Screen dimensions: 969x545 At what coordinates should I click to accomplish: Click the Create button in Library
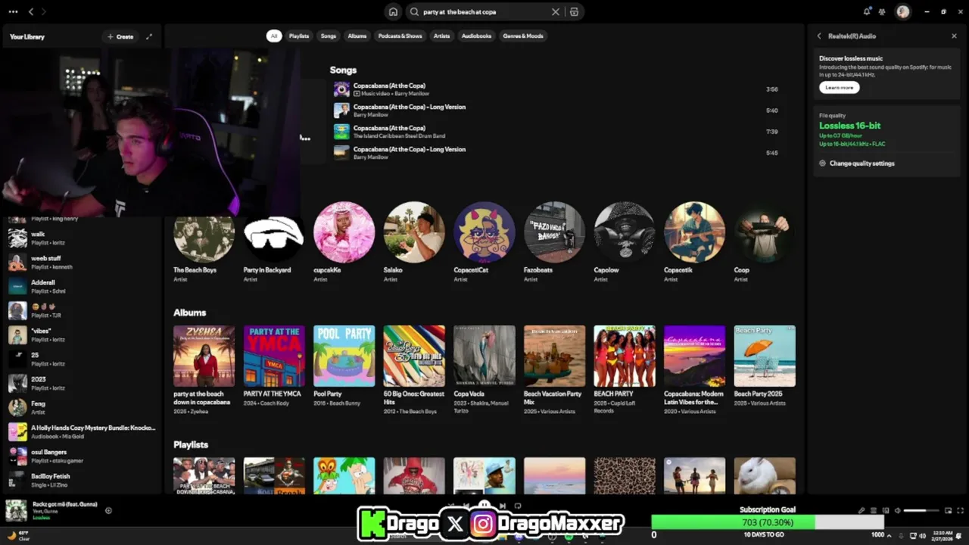click(120, 36)
